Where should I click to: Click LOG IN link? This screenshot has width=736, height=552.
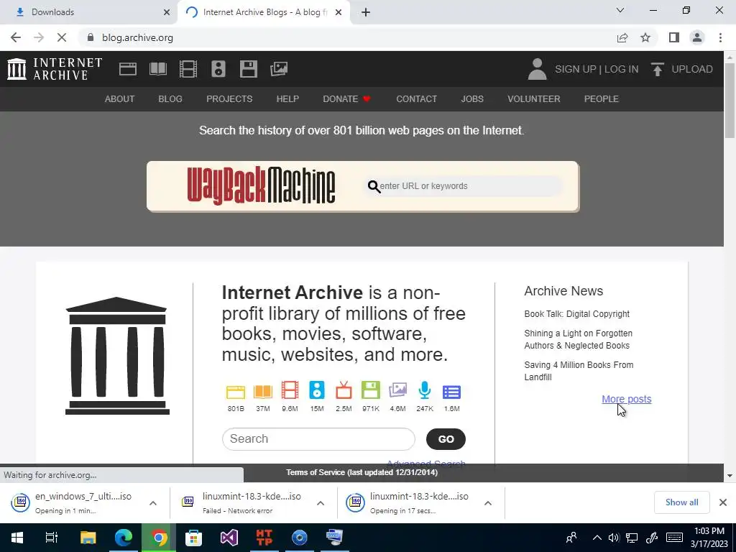pos(621,69)
